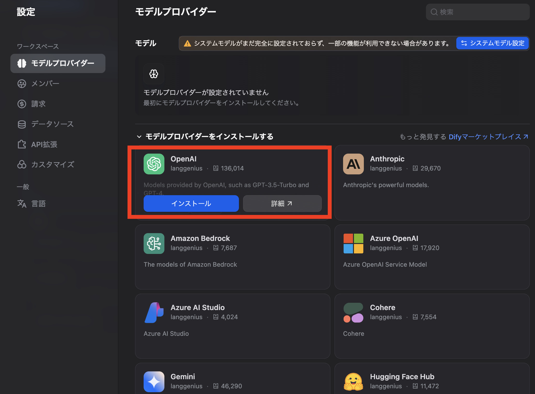Click the Amazon Bedrock logo icon

click(154, 244)
